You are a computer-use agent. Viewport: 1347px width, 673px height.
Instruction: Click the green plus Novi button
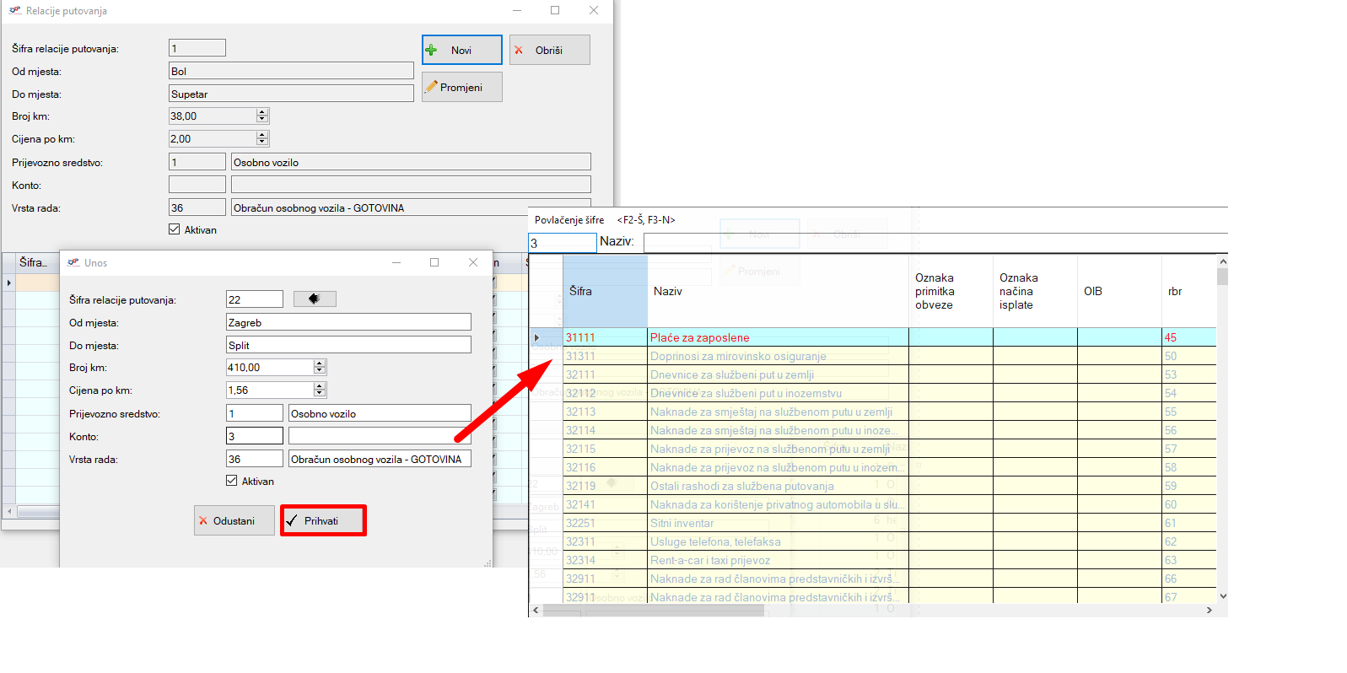point(461,50)
